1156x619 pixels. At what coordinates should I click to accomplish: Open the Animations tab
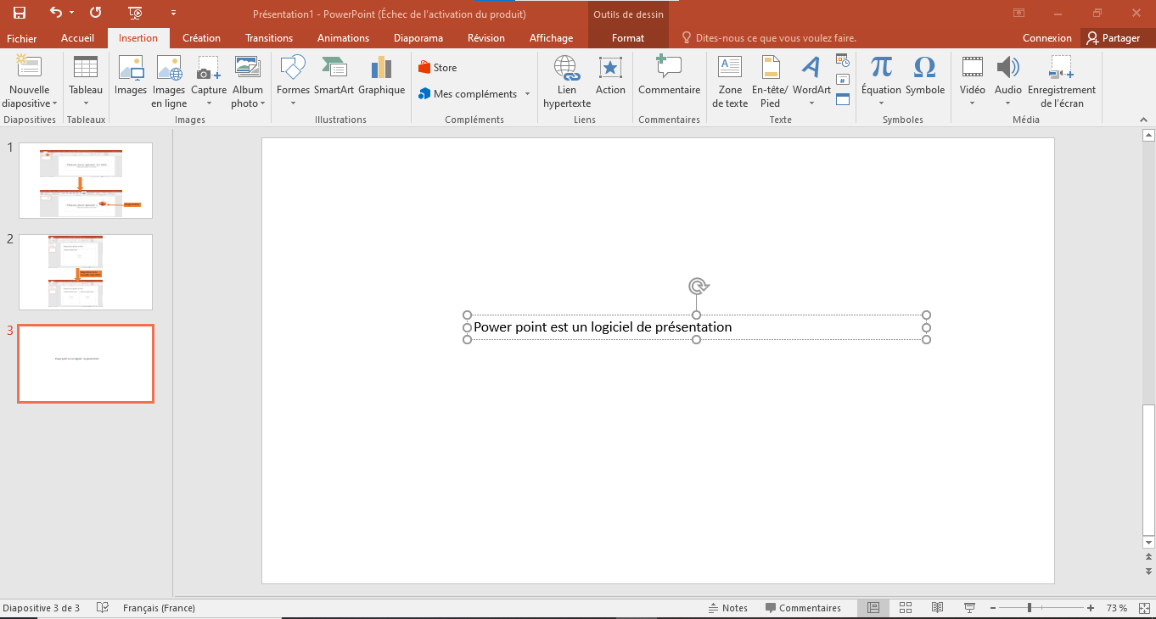[x=343, y=38]
